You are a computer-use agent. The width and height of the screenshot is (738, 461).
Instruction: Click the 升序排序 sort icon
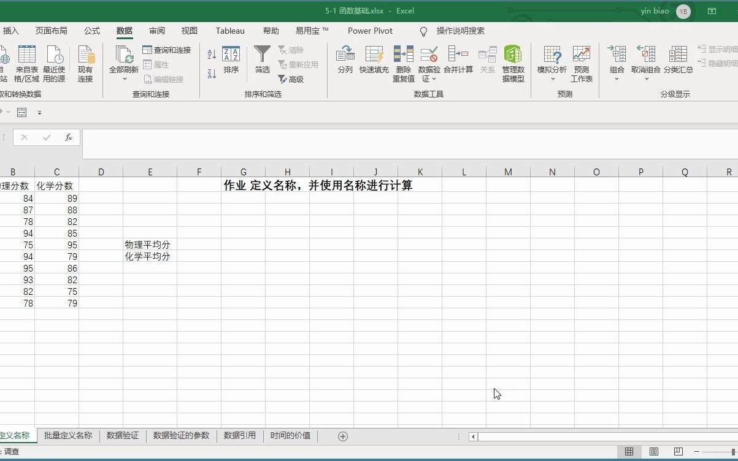pos(211,53)
